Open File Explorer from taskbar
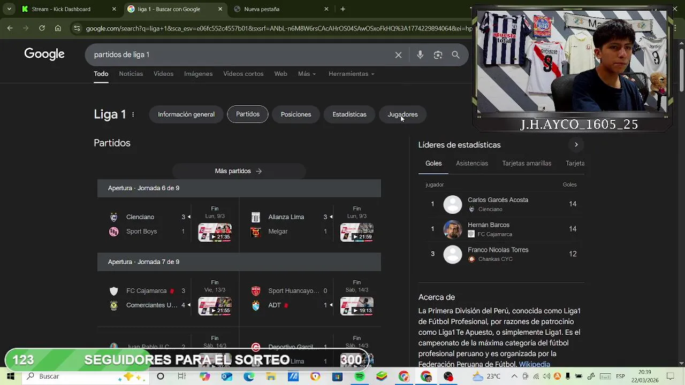The height and width of the screenshot is (385, 685). [x=271, y=376]
